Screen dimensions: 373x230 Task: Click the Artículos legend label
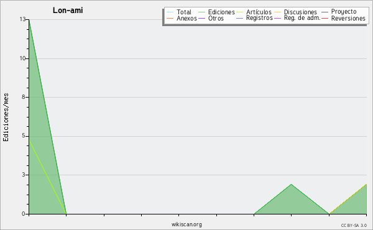(259, 12)
